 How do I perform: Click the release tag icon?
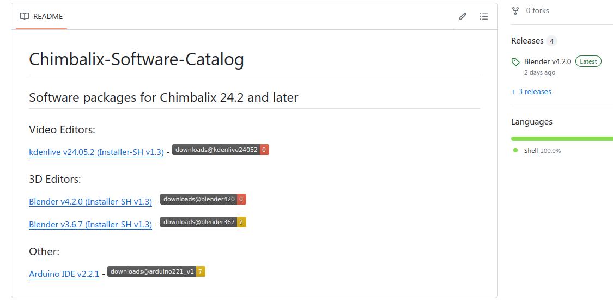515,62
